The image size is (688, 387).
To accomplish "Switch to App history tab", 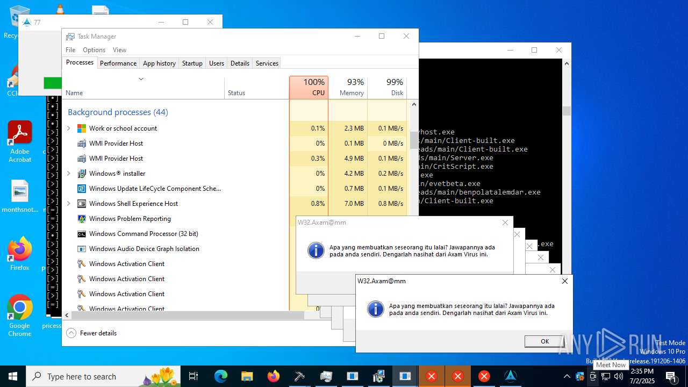I will [159, 63].
